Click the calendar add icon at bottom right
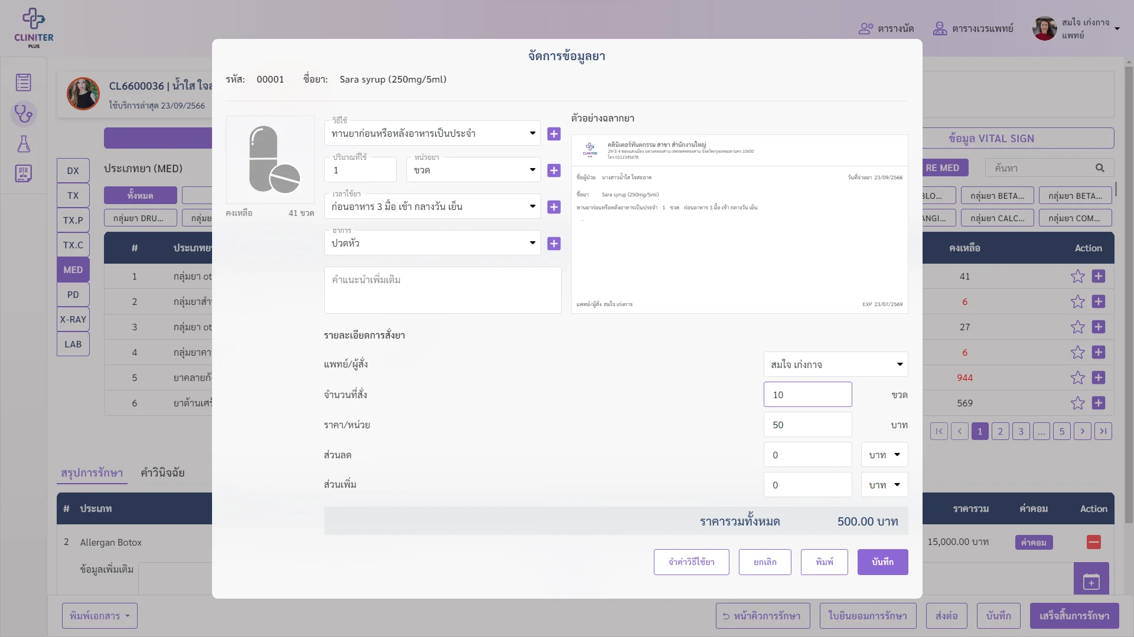 (x=1091, y=581)
